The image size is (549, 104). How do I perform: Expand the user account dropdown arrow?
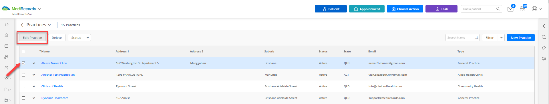click(x=541, y=9)
